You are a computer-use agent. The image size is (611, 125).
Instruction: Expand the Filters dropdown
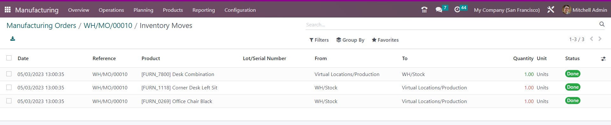(x=319, y=40)
